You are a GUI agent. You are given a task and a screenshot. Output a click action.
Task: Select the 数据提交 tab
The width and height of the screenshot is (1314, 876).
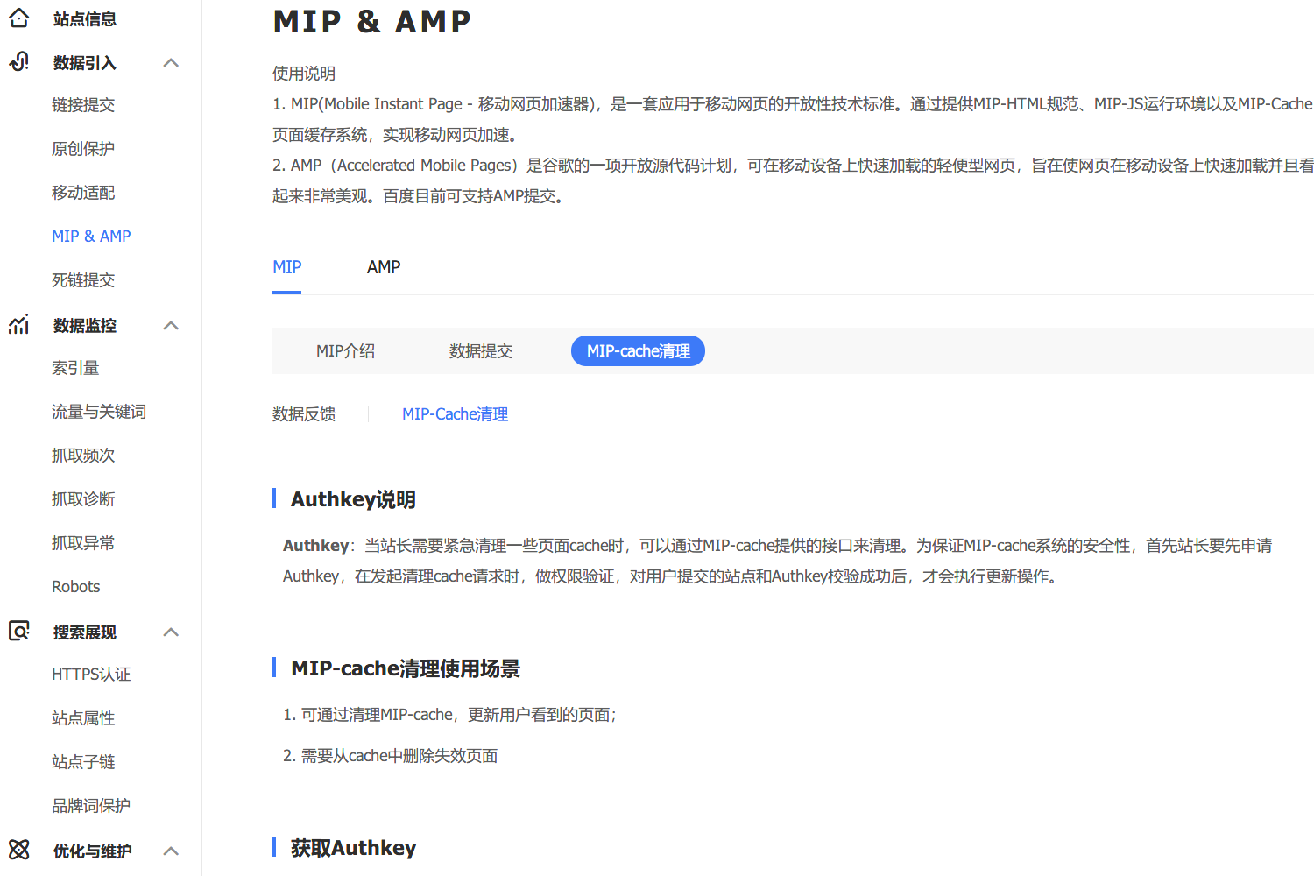tap(481, 350)
